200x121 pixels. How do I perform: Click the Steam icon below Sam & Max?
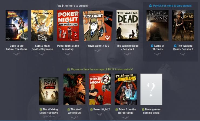(x=42, y=54)
